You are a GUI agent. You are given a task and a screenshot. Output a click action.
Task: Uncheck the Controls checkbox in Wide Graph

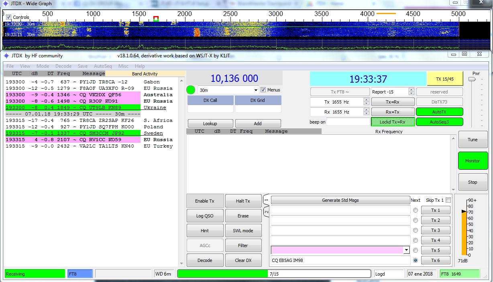[8, 17]
